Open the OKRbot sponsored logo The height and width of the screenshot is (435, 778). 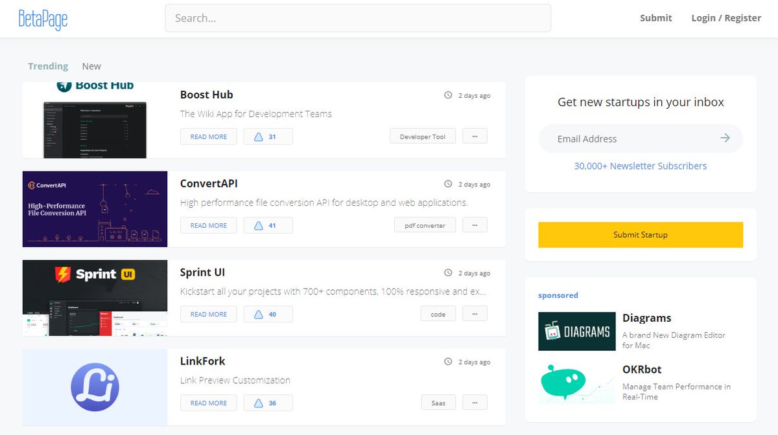point(577,383)
